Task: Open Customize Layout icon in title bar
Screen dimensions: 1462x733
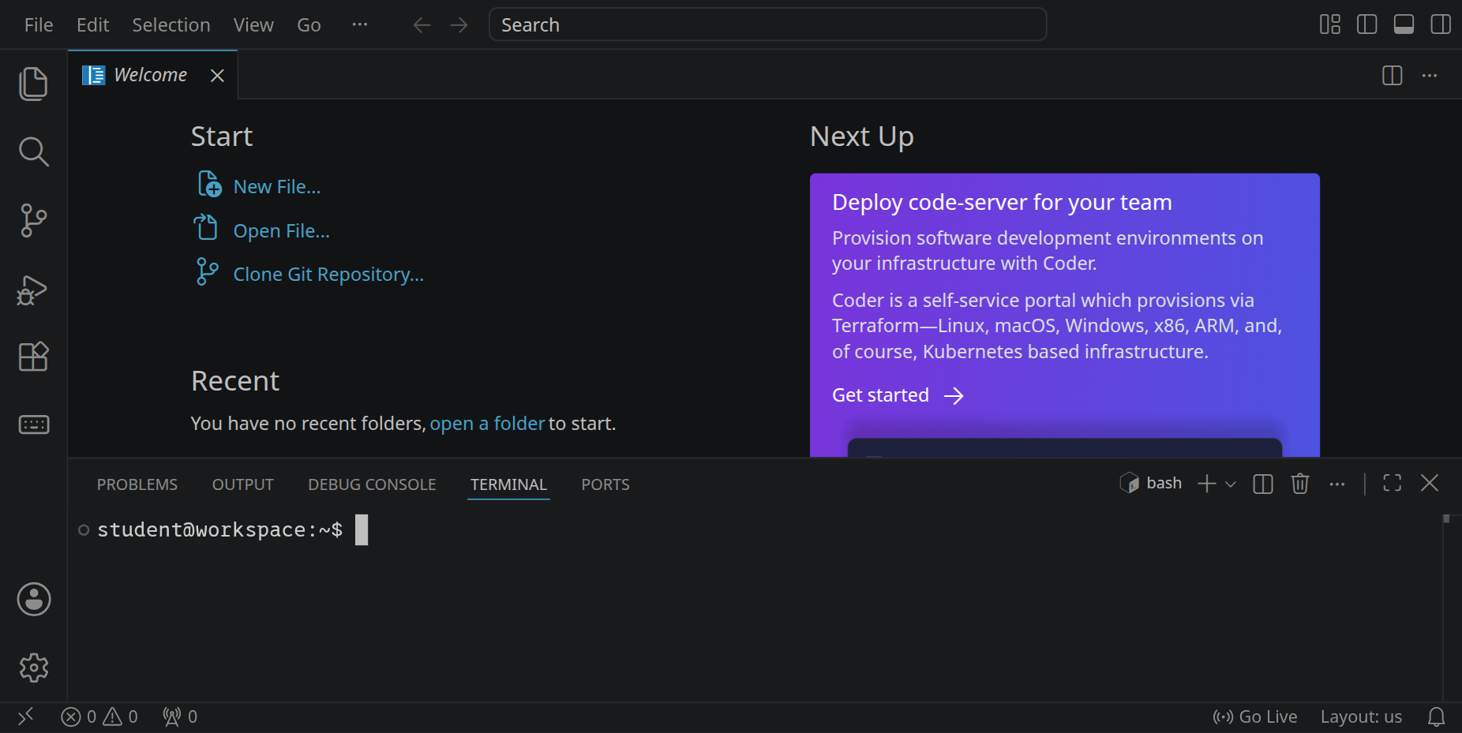Action: click(x=1330, y=24)
